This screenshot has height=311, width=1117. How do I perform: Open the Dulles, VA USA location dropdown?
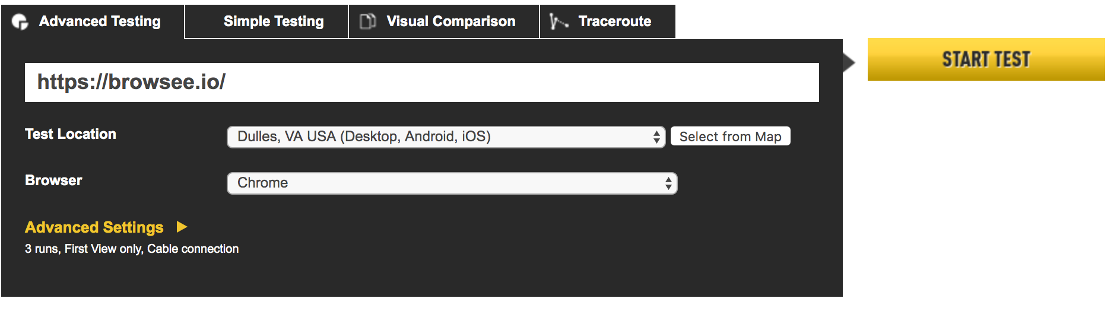[x=446, y=137]
